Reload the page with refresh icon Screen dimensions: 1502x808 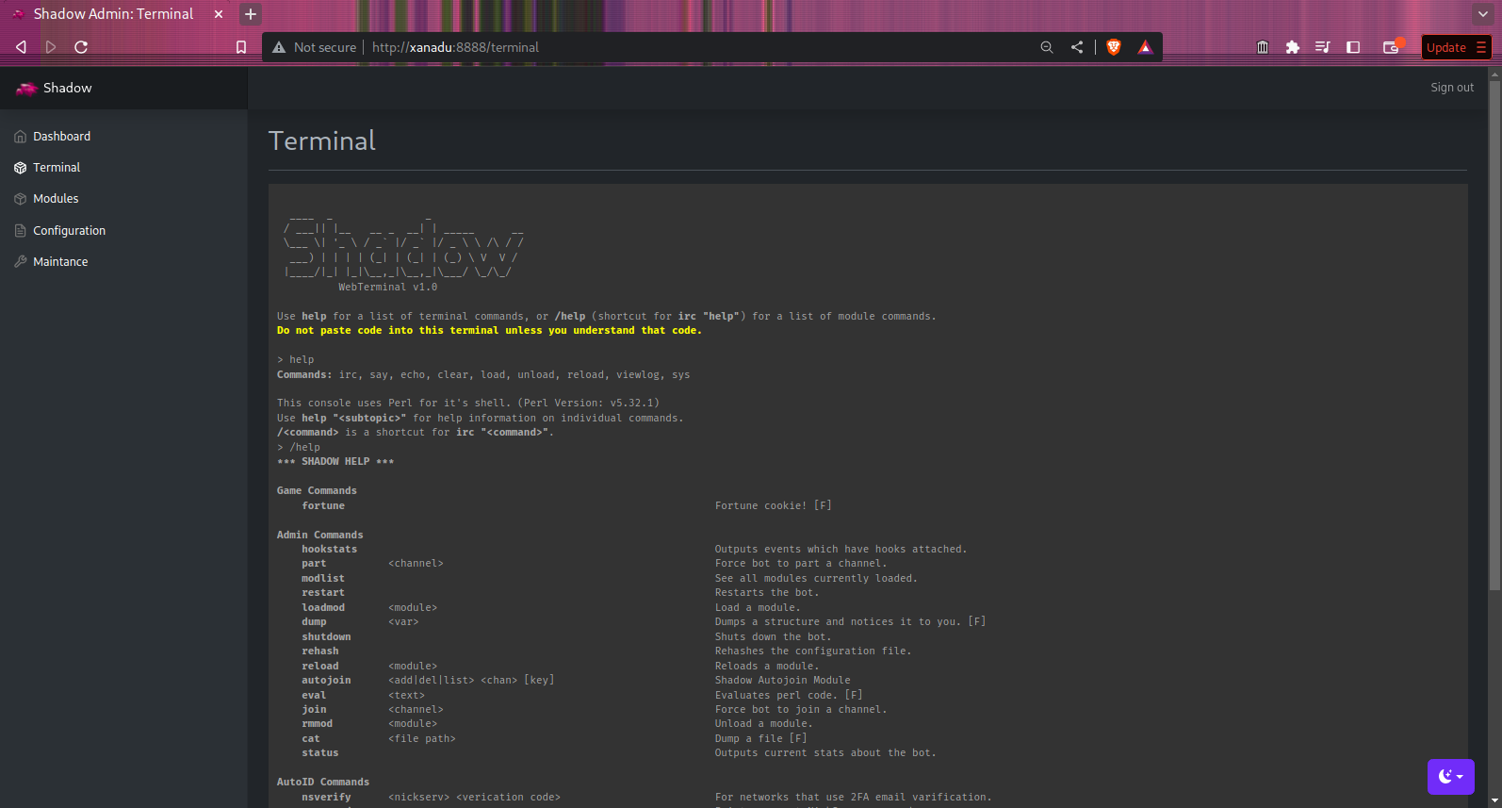pos(81,47)
